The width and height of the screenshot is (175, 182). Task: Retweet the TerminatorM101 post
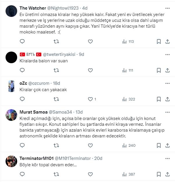click(x=56, y=174)
